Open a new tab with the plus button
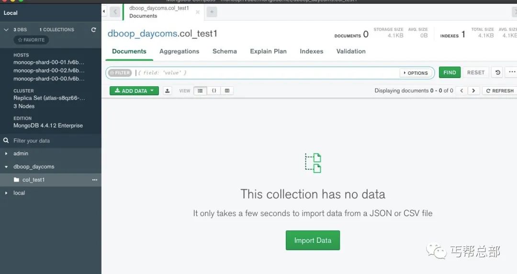Image resolution: width=517 pixels, height=274 pixels. point(212,12)
